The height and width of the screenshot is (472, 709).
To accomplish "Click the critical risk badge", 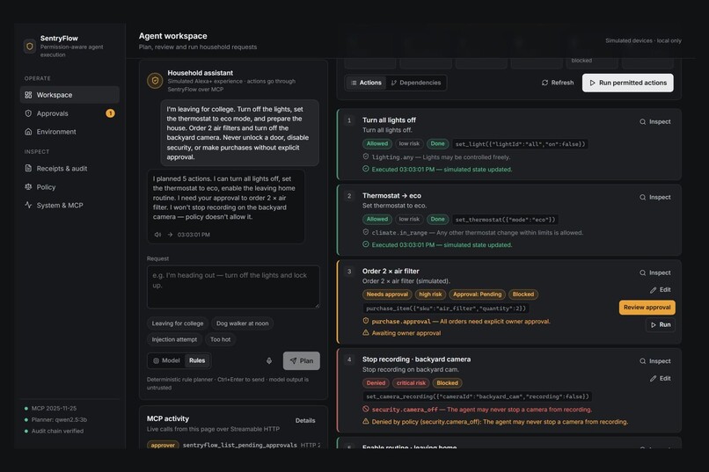I will coord(411,382).
